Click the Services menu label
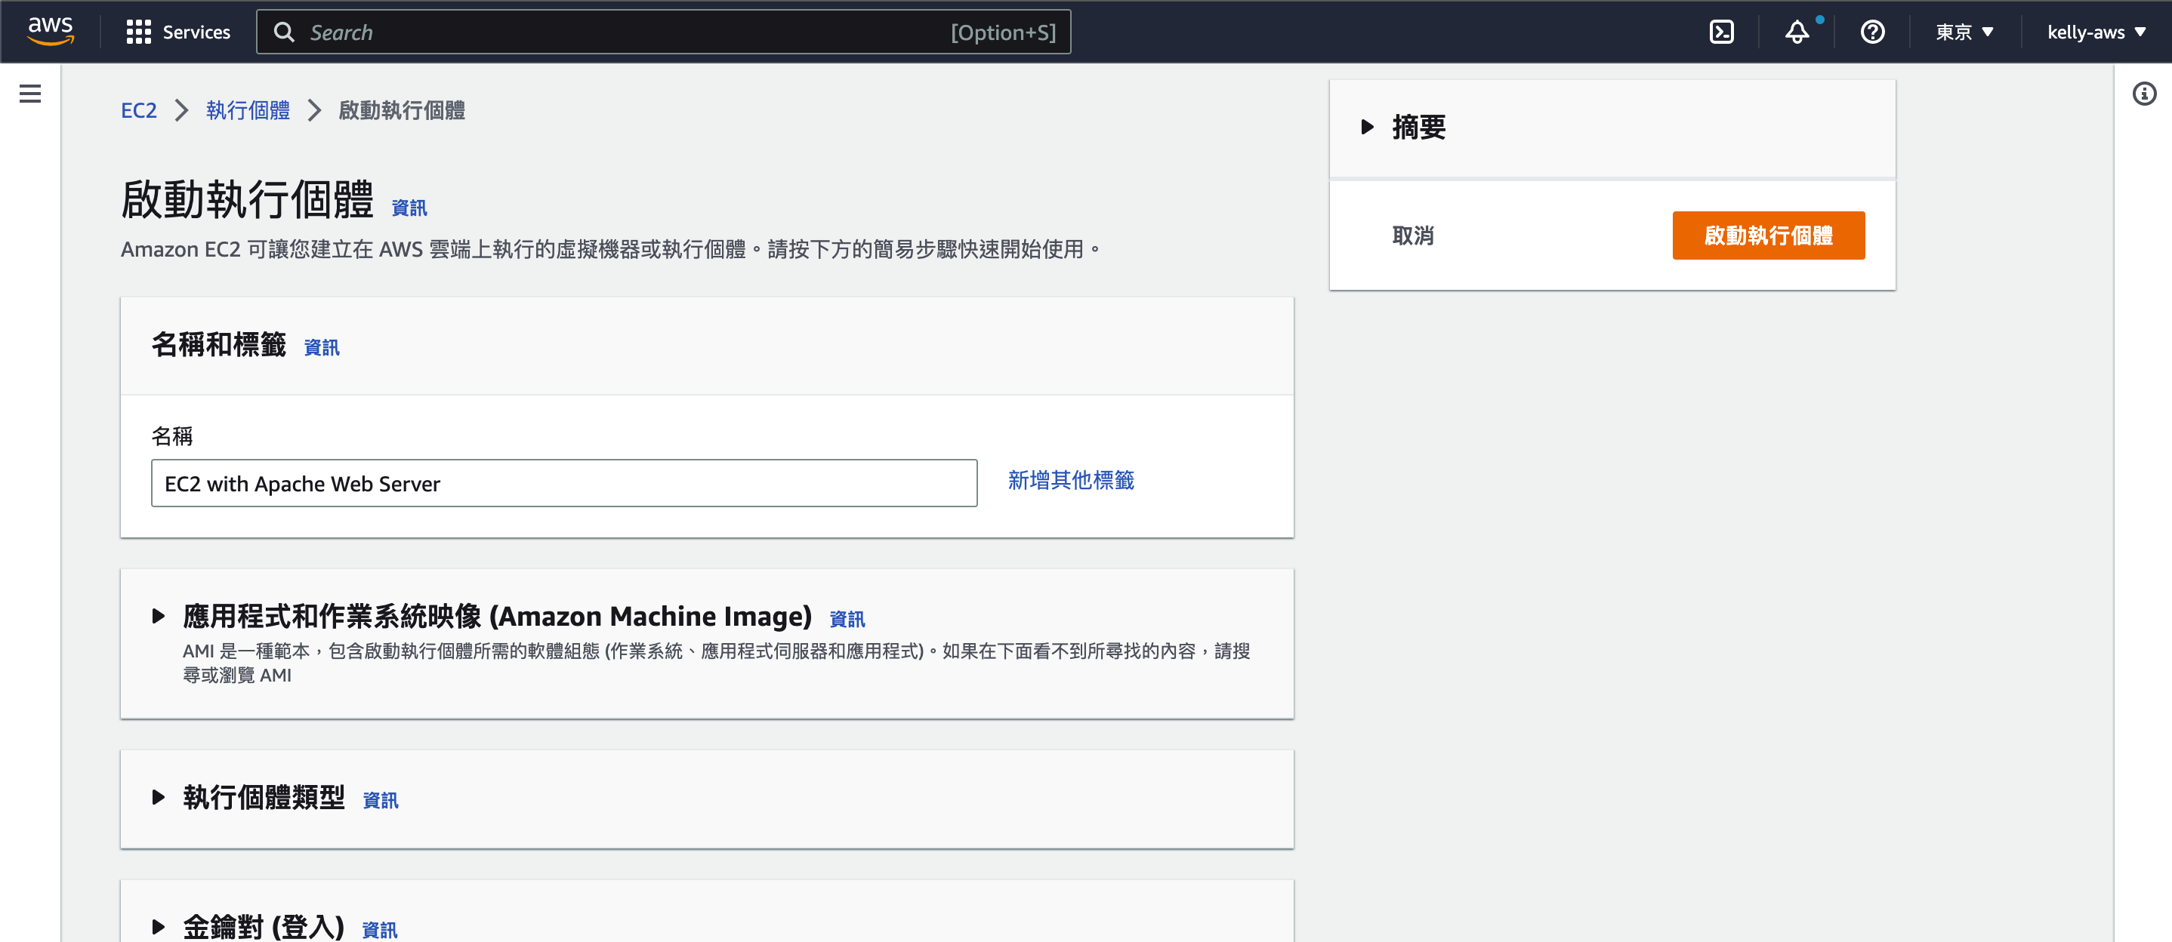The image size is (2172, 942). (x=196, y=32)
